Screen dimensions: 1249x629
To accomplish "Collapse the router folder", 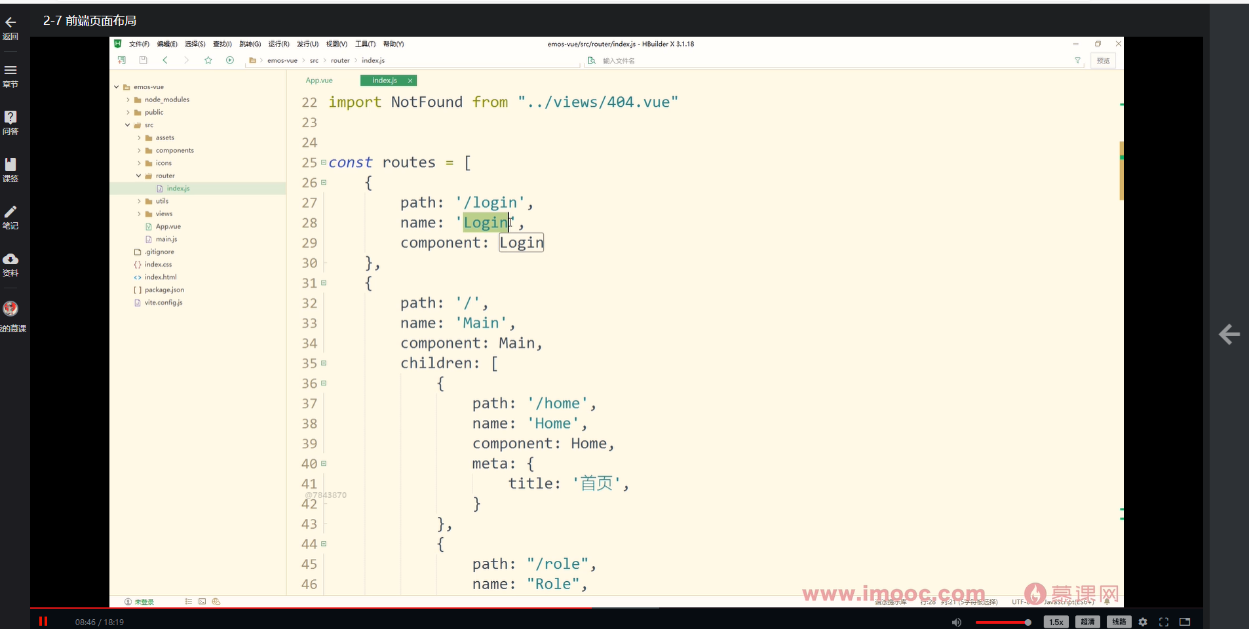I will point(139,176).
